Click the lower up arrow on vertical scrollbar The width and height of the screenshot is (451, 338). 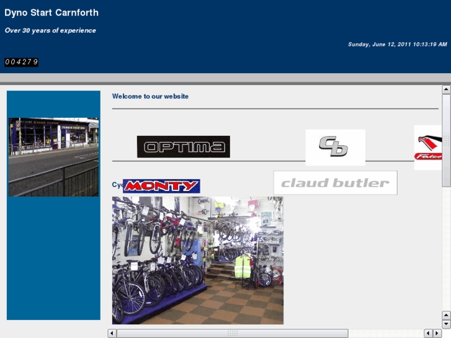point(446,315)
